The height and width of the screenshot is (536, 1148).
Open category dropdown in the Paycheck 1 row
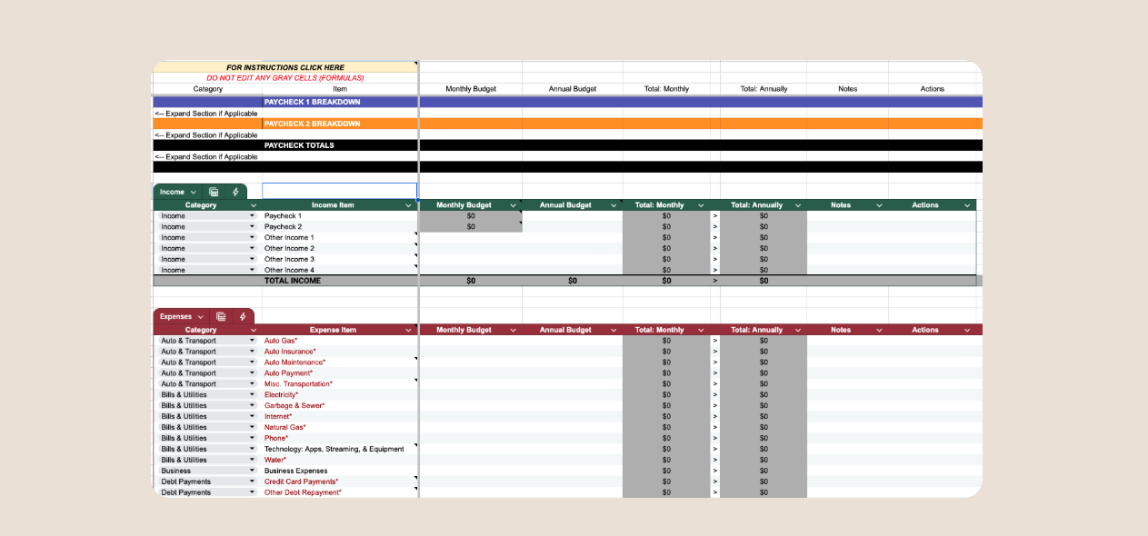[252, 216]
